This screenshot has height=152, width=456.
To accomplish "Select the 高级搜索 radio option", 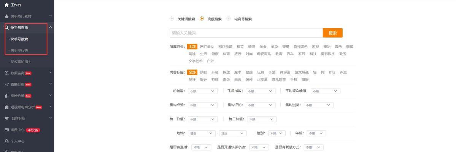I will tap(202, 19).
